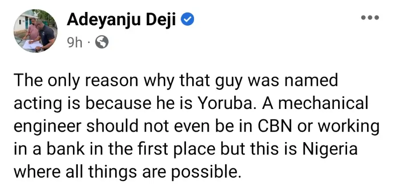This screenshot has width=400, height=190.
Task: Open the Adeyanju Deji profile name link
Action: pyautogui.click(x=122, y=19)
